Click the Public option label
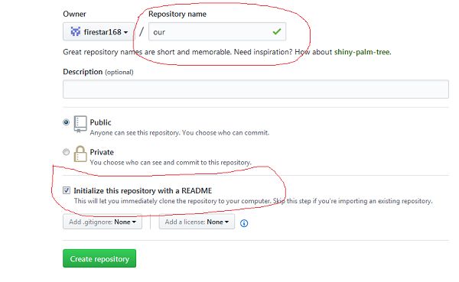459x282 pixels. 101,122
